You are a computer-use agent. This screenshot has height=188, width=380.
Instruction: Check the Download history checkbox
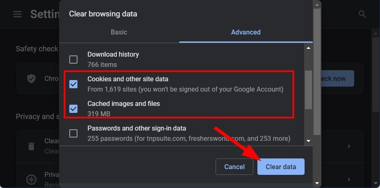[73, 60]
